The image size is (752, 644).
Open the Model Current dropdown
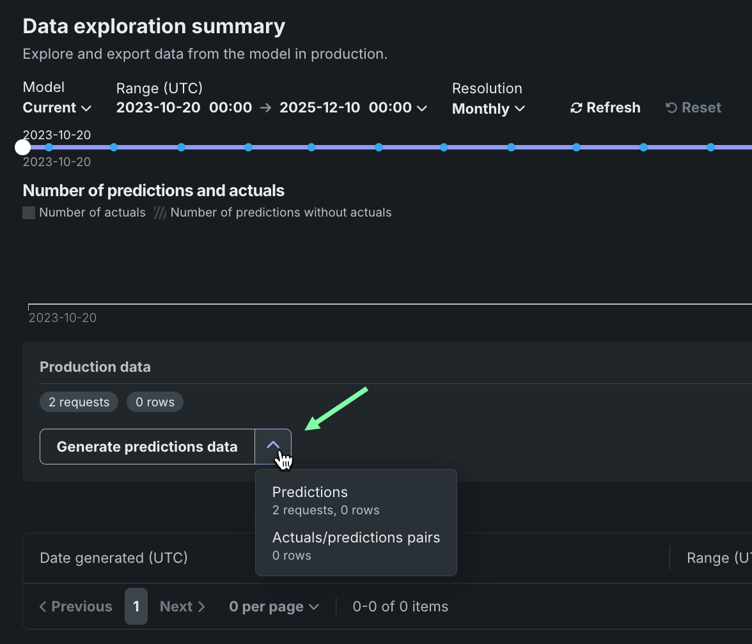57,108
